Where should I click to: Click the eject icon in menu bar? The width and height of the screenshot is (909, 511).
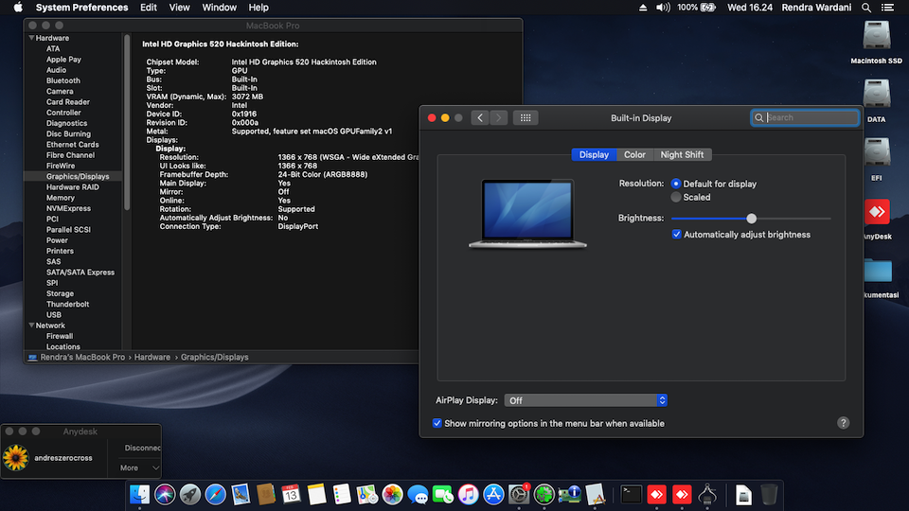click(x=643, y=8)
